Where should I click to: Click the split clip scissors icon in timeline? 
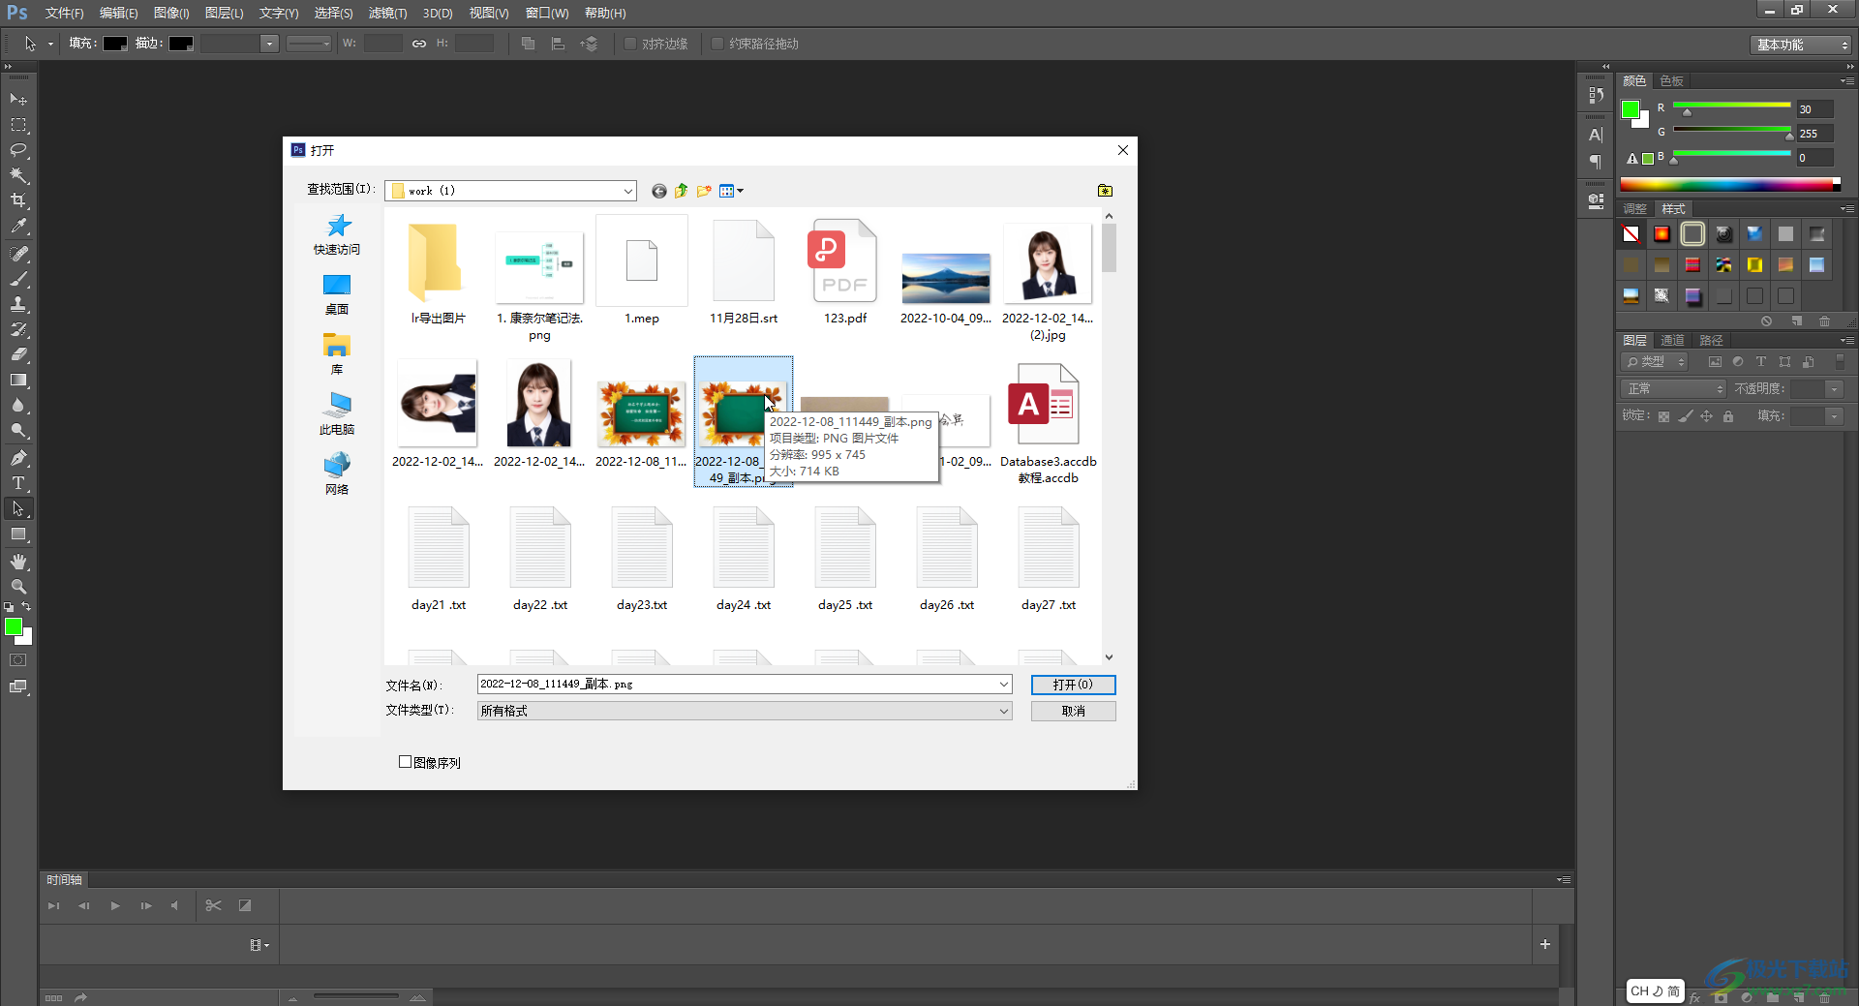coord(214,905)
